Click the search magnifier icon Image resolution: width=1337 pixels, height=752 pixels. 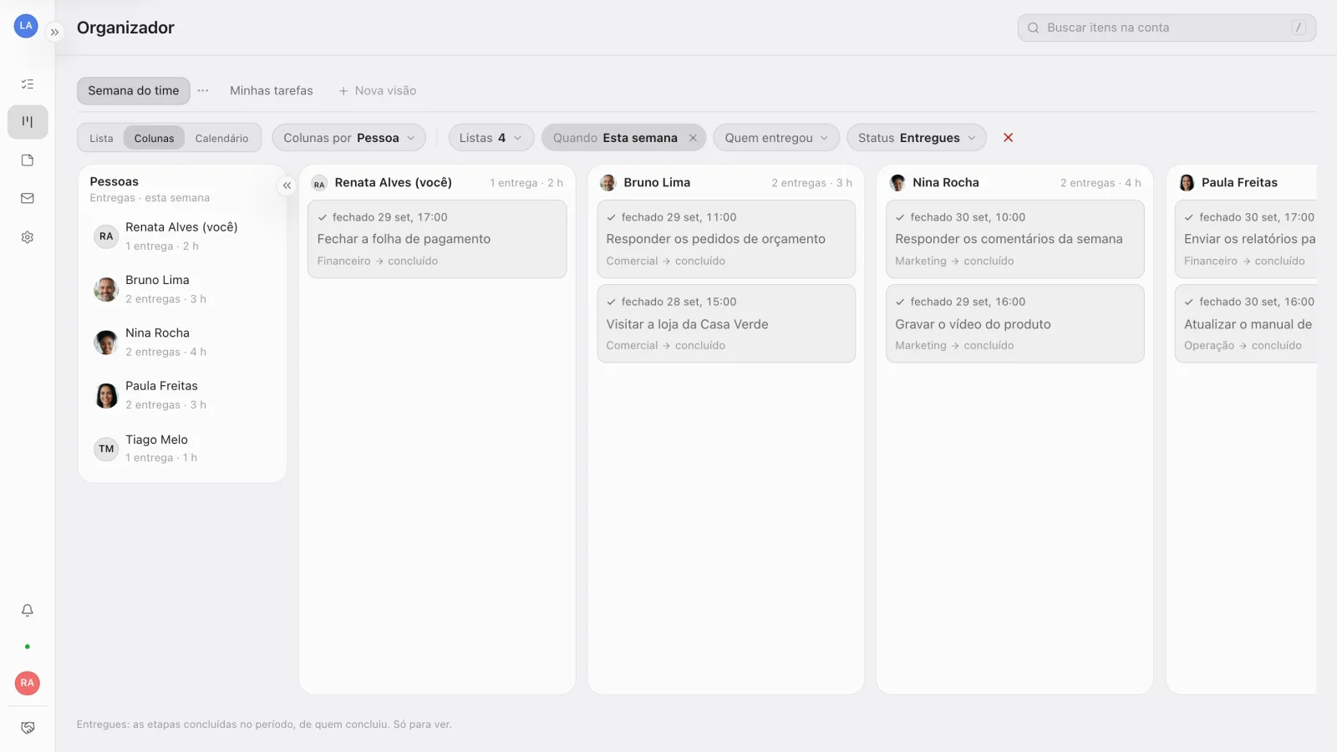click(1034, 28)
